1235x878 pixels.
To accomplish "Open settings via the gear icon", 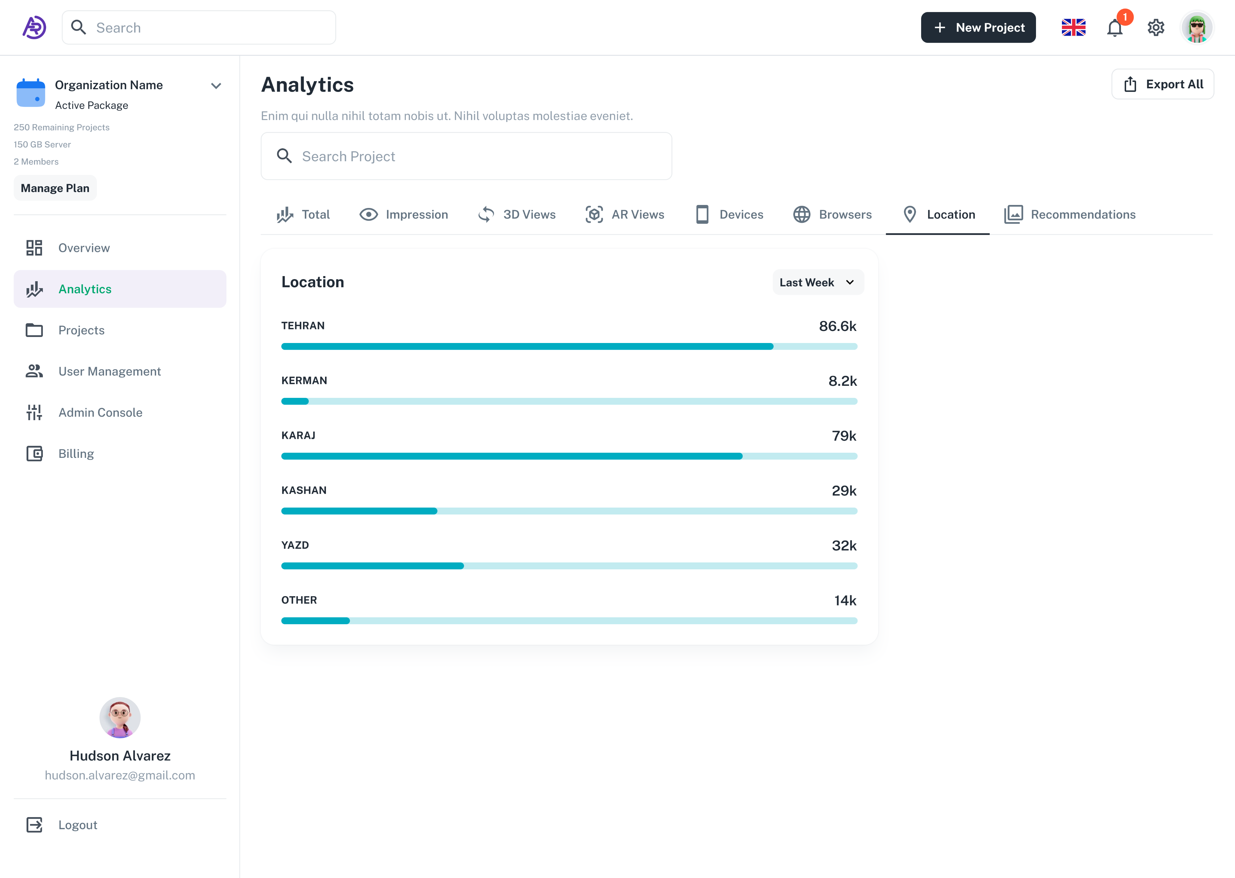I will 1155,27.
